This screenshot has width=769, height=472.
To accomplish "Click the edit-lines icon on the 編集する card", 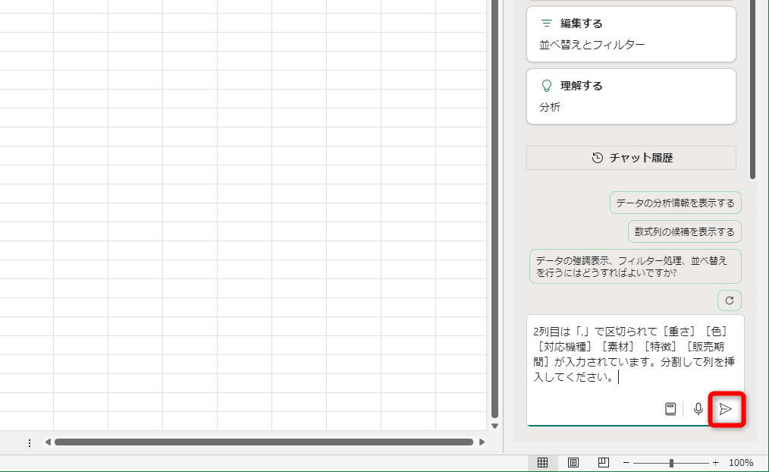I will 545,23.
